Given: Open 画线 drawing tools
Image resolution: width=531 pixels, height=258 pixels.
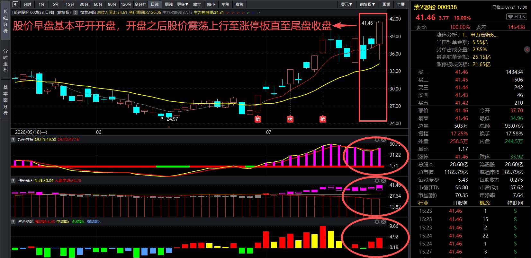Looking at the screenshot, I should click(x=386, y=4).
